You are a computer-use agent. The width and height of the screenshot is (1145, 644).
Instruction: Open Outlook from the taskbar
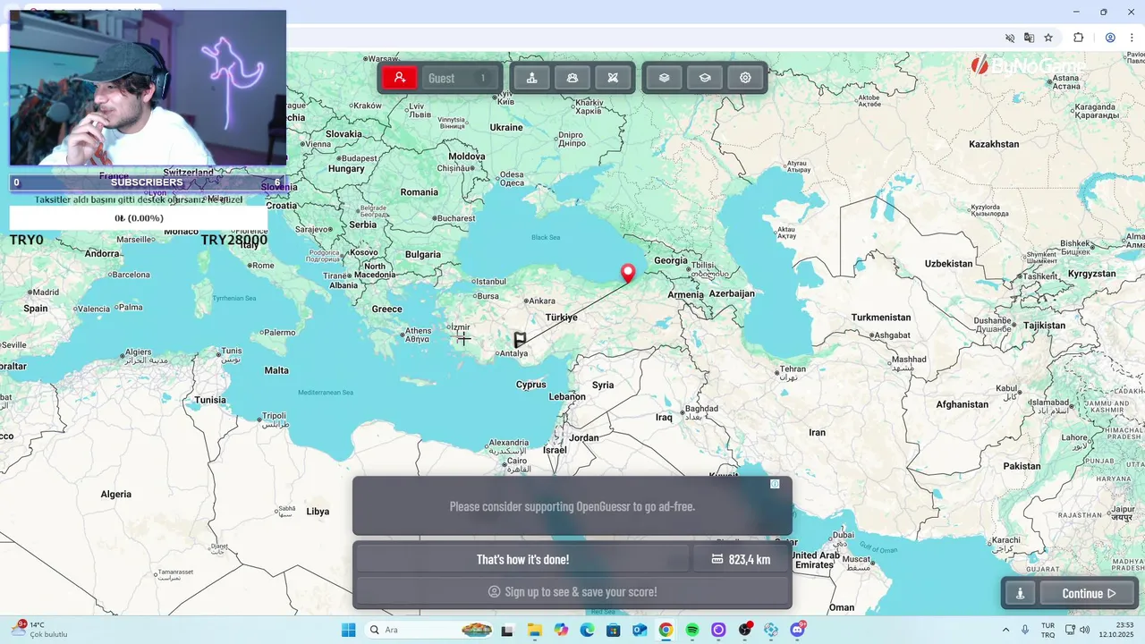(640, 630)
